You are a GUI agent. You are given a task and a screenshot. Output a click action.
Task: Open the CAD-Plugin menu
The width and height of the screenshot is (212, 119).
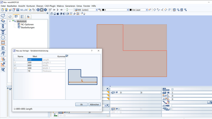[50, 6]
